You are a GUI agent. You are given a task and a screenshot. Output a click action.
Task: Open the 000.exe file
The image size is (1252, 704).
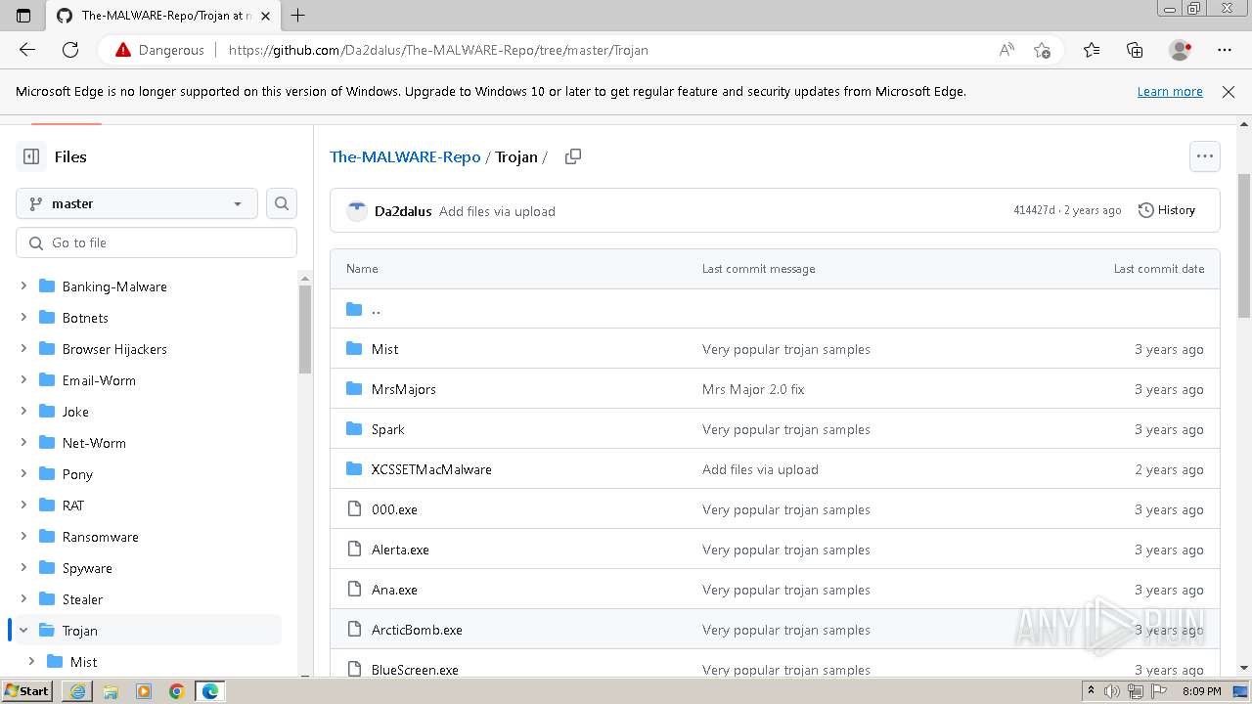click(394, 509)
